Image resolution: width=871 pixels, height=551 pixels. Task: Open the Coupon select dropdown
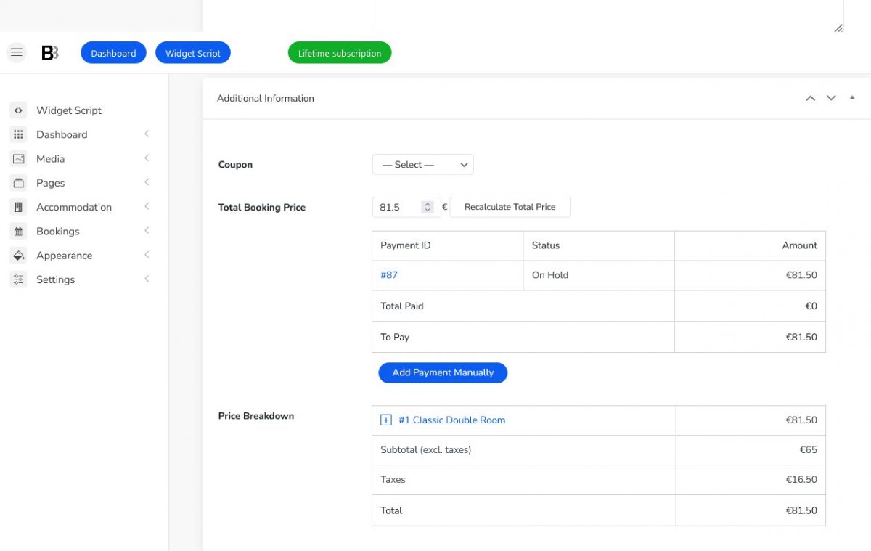click(x=422, y=164)
